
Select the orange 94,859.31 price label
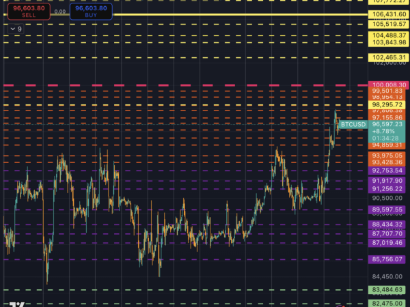tap(387, 145)
